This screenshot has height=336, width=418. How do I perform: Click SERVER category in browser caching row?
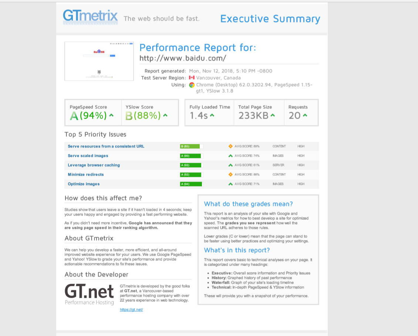(278, 165)
